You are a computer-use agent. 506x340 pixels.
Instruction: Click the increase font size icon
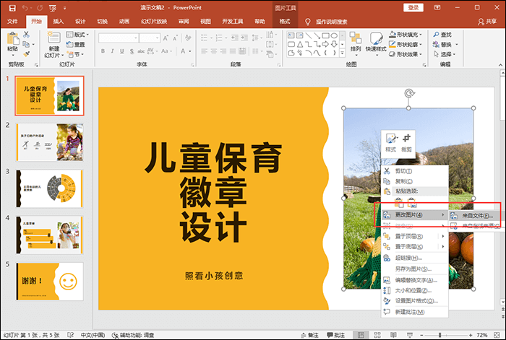tap(166, 38)
